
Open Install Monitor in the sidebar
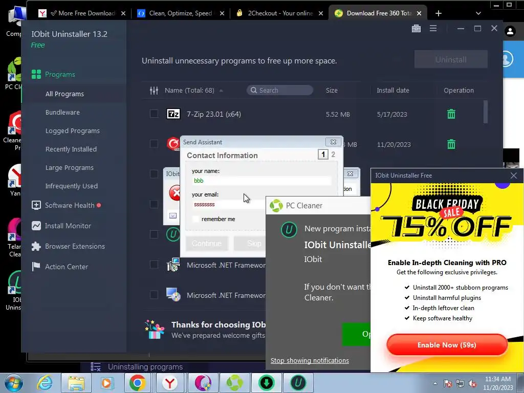pos(61,226)
